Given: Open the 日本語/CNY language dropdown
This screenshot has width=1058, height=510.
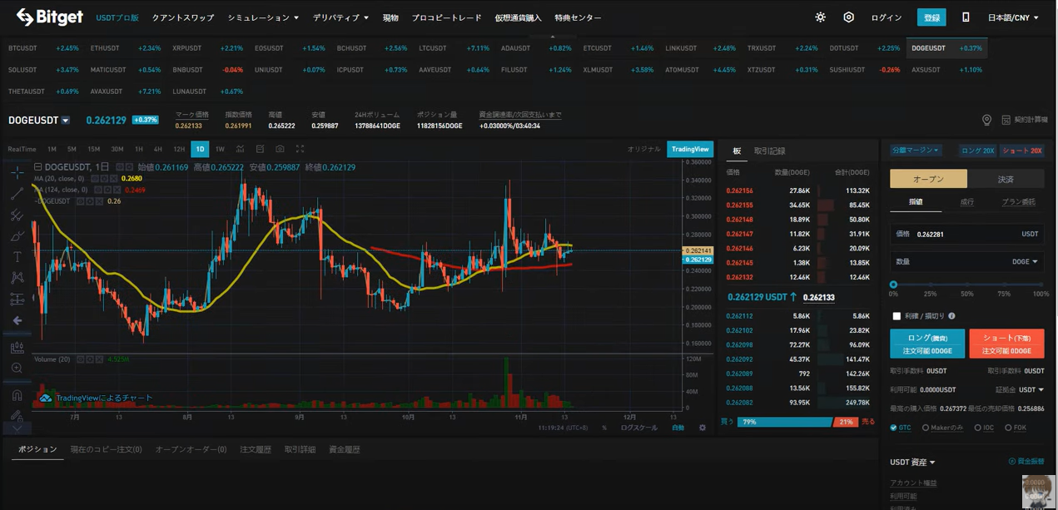Looking at the screenshot, I should (x=1012, y=17).
